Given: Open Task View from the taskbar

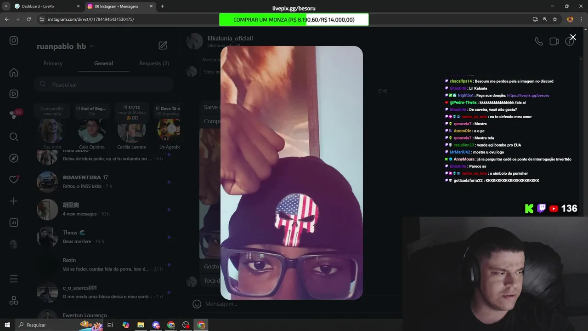Looking at the screenshot, I should [110, 325].
